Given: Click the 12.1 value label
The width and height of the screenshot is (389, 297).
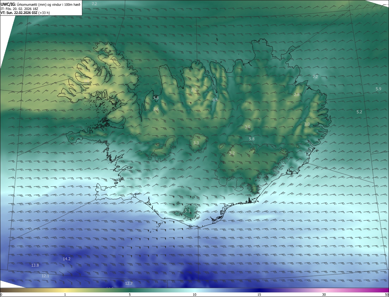Looking at the screenshot, I should pyautogui.click(x=45, y=276).
